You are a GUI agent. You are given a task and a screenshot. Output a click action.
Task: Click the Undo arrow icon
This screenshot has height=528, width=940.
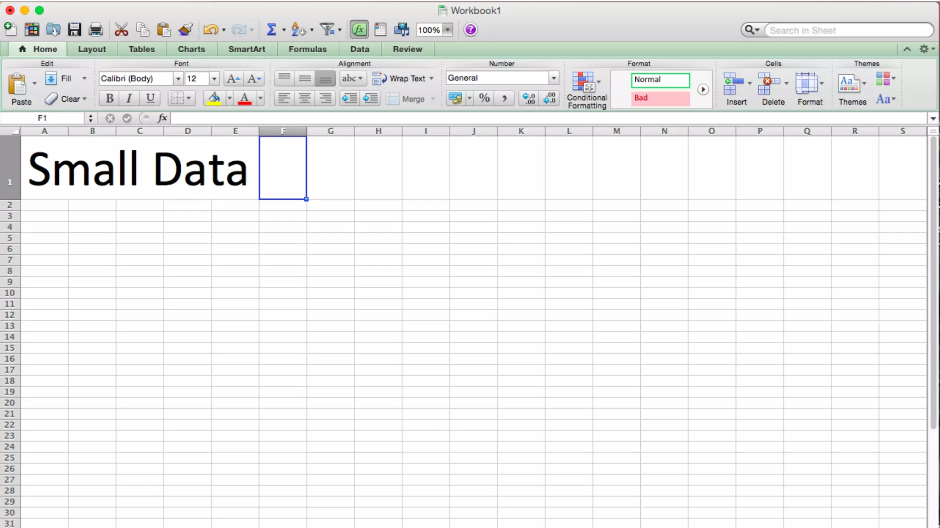pos(210,30)
